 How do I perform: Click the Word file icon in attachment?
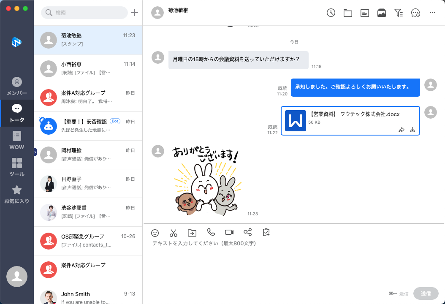pos(296,121)
